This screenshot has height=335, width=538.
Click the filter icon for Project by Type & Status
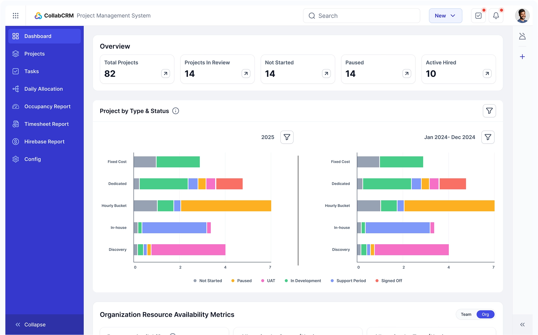click(489, 111)
